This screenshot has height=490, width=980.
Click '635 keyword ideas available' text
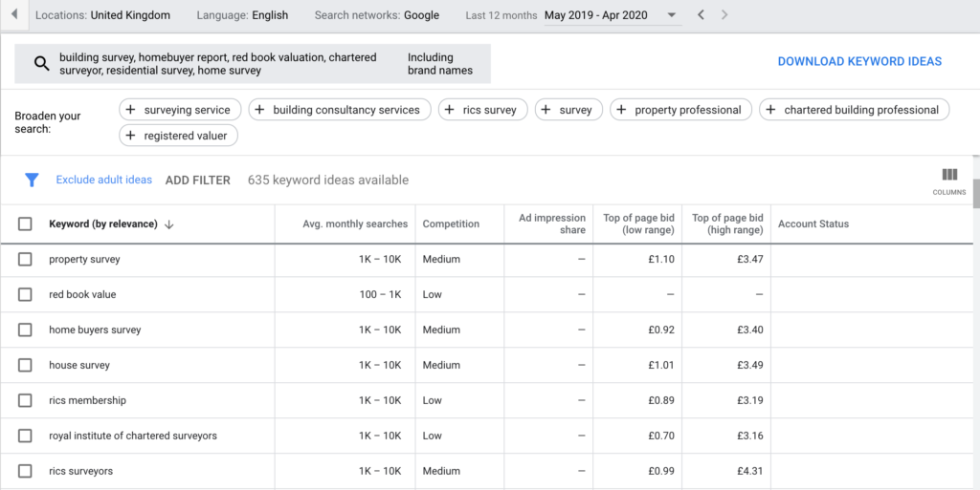coord(328,181)
